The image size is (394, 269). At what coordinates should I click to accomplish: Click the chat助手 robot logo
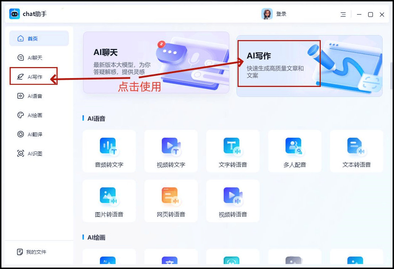pyautogui.click(x=15, y=14)
